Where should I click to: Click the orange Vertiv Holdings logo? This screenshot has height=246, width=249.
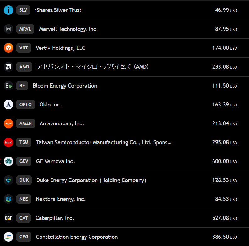point(8,48)
